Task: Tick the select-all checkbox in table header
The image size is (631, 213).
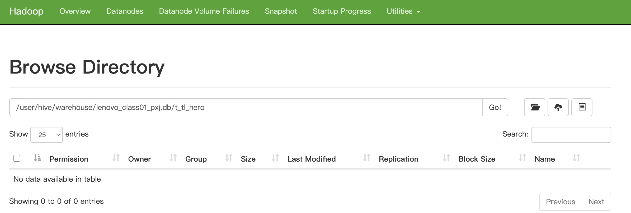Action: pos(17,158)
